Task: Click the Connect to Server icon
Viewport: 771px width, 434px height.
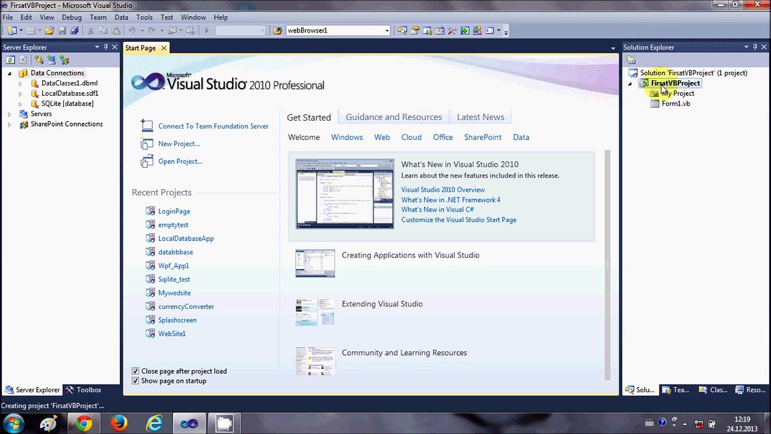Action: tap(52, 60)
